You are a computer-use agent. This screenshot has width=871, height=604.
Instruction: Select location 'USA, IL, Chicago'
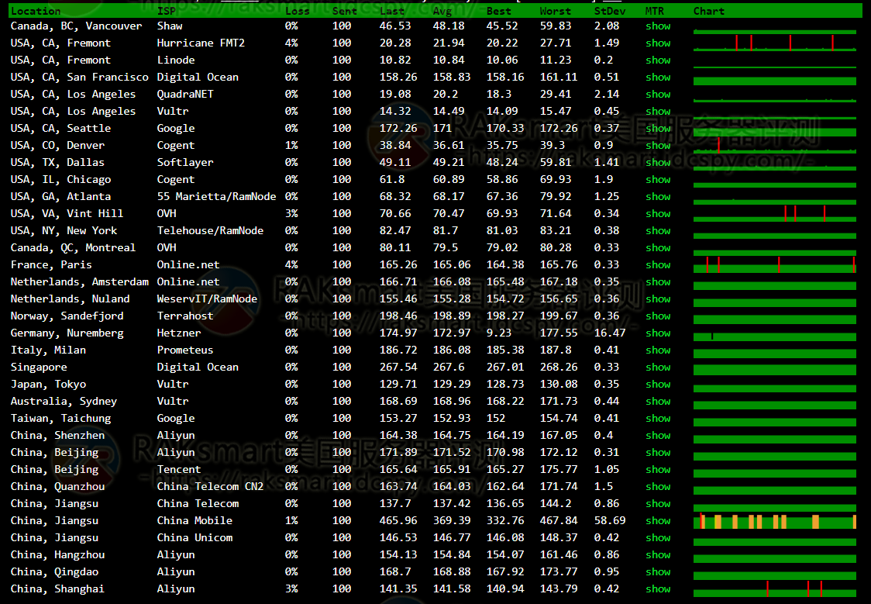60,180
